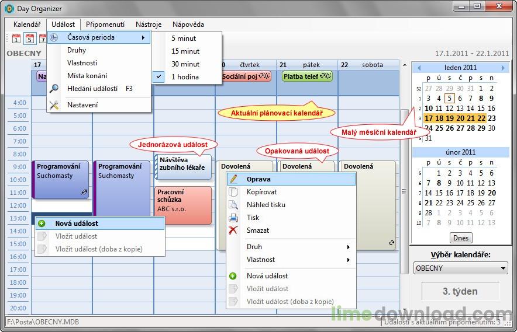Select day 23 in leden 2011 calendar

[492, 118]
